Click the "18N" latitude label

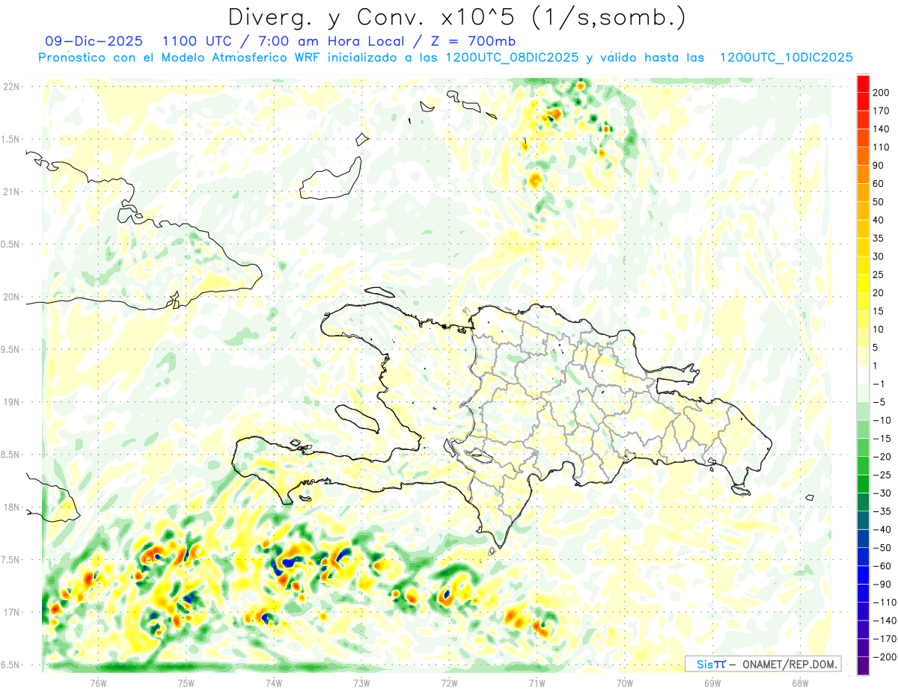13,507
